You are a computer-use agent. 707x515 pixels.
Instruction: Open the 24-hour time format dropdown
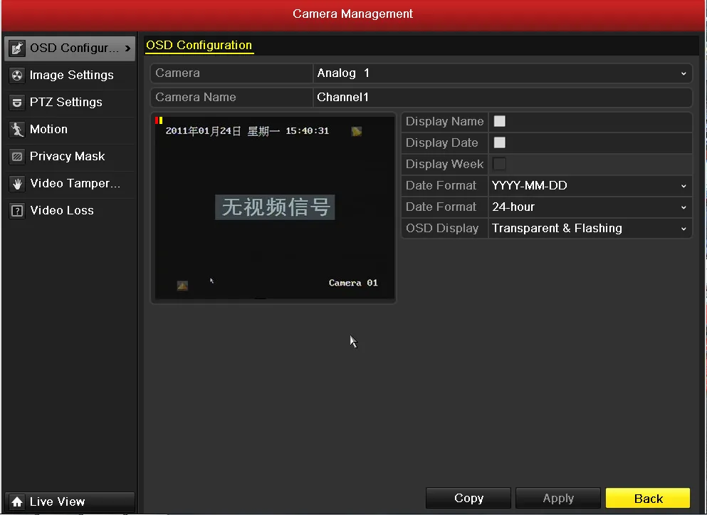coord(590,207)
